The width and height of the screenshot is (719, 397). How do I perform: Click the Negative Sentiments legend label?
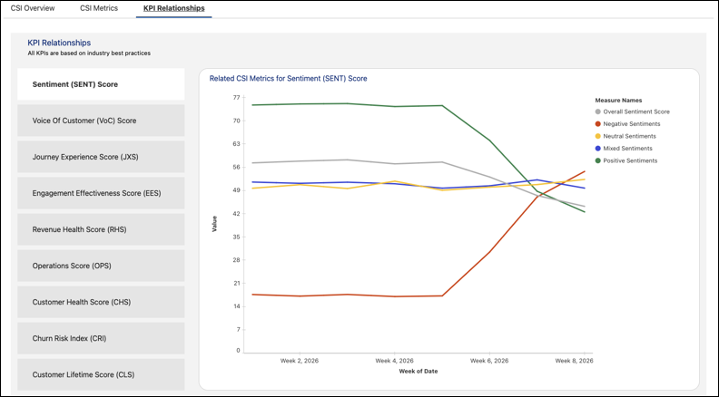click(632, 124)
